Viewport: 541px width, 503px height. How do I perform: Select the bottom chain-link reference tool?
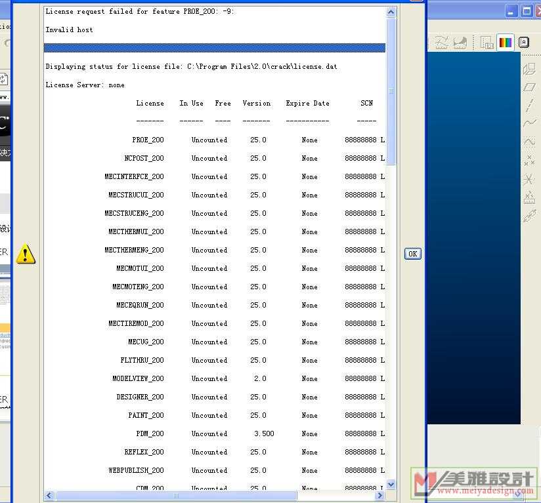point(529,216)
